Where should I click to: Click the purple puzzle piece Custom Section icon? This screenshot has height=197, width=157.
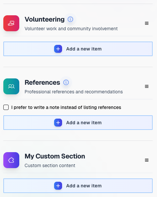[11, 160]
